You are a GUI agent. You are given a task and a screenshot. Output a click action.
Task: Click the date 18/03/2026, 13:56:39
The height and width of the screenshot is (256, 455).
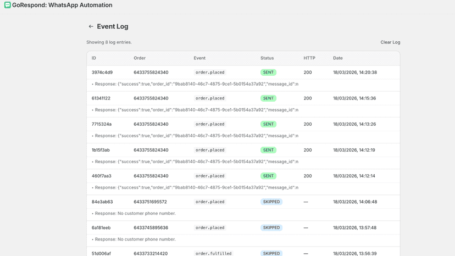click(354, 253)
